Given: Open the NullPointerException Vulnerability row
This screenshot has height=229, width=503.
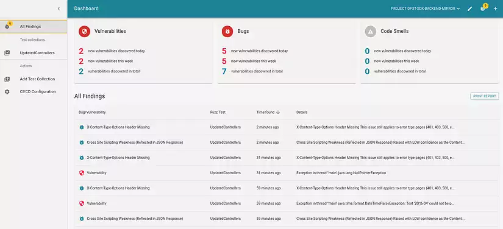Looking at the screenshot, I should click(x=287, y=173).
